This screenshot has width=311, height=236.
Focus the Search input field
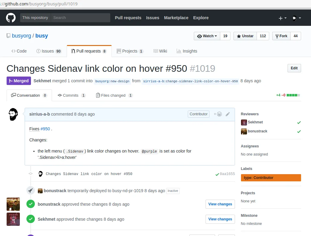81,18
